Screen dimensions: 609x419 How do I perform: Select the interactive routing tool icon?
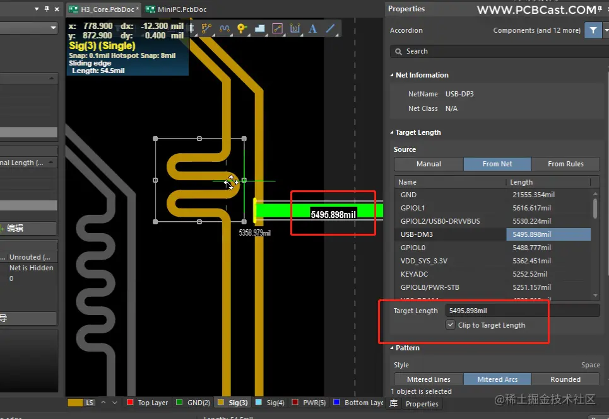[206, 28]
